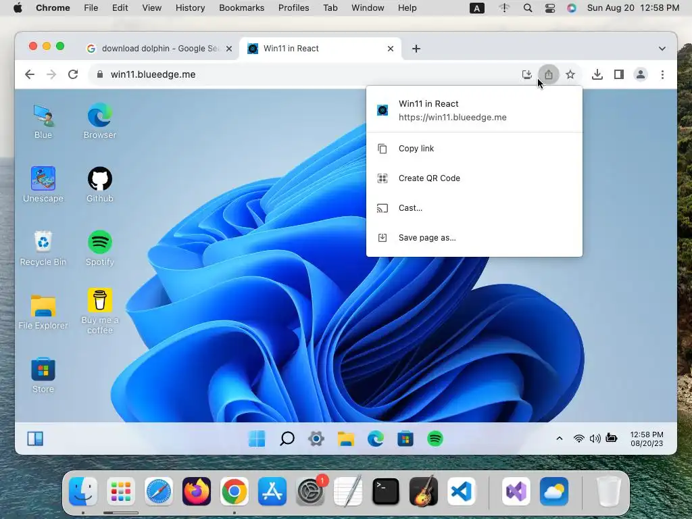Select Cast... in share menu
This screenshot has width=692, height=519.
(474, 208)
